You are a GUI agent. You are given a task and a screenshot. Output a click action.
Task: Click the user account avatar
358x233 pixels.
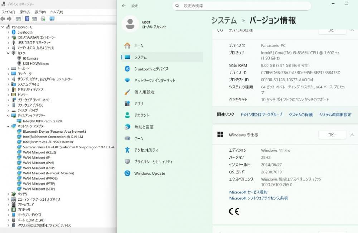click(130, 24)
